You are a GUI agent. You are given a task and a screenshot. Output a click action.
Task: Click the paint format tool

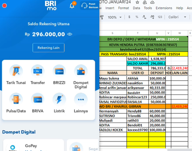102,17
